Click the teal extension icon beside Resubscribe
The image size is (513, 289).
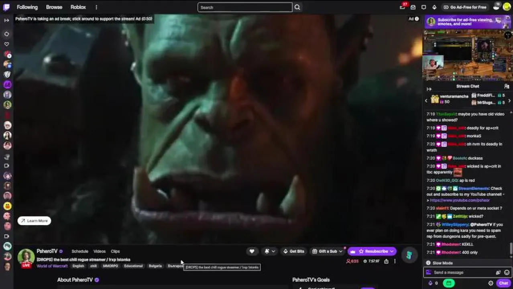[409, 255]
